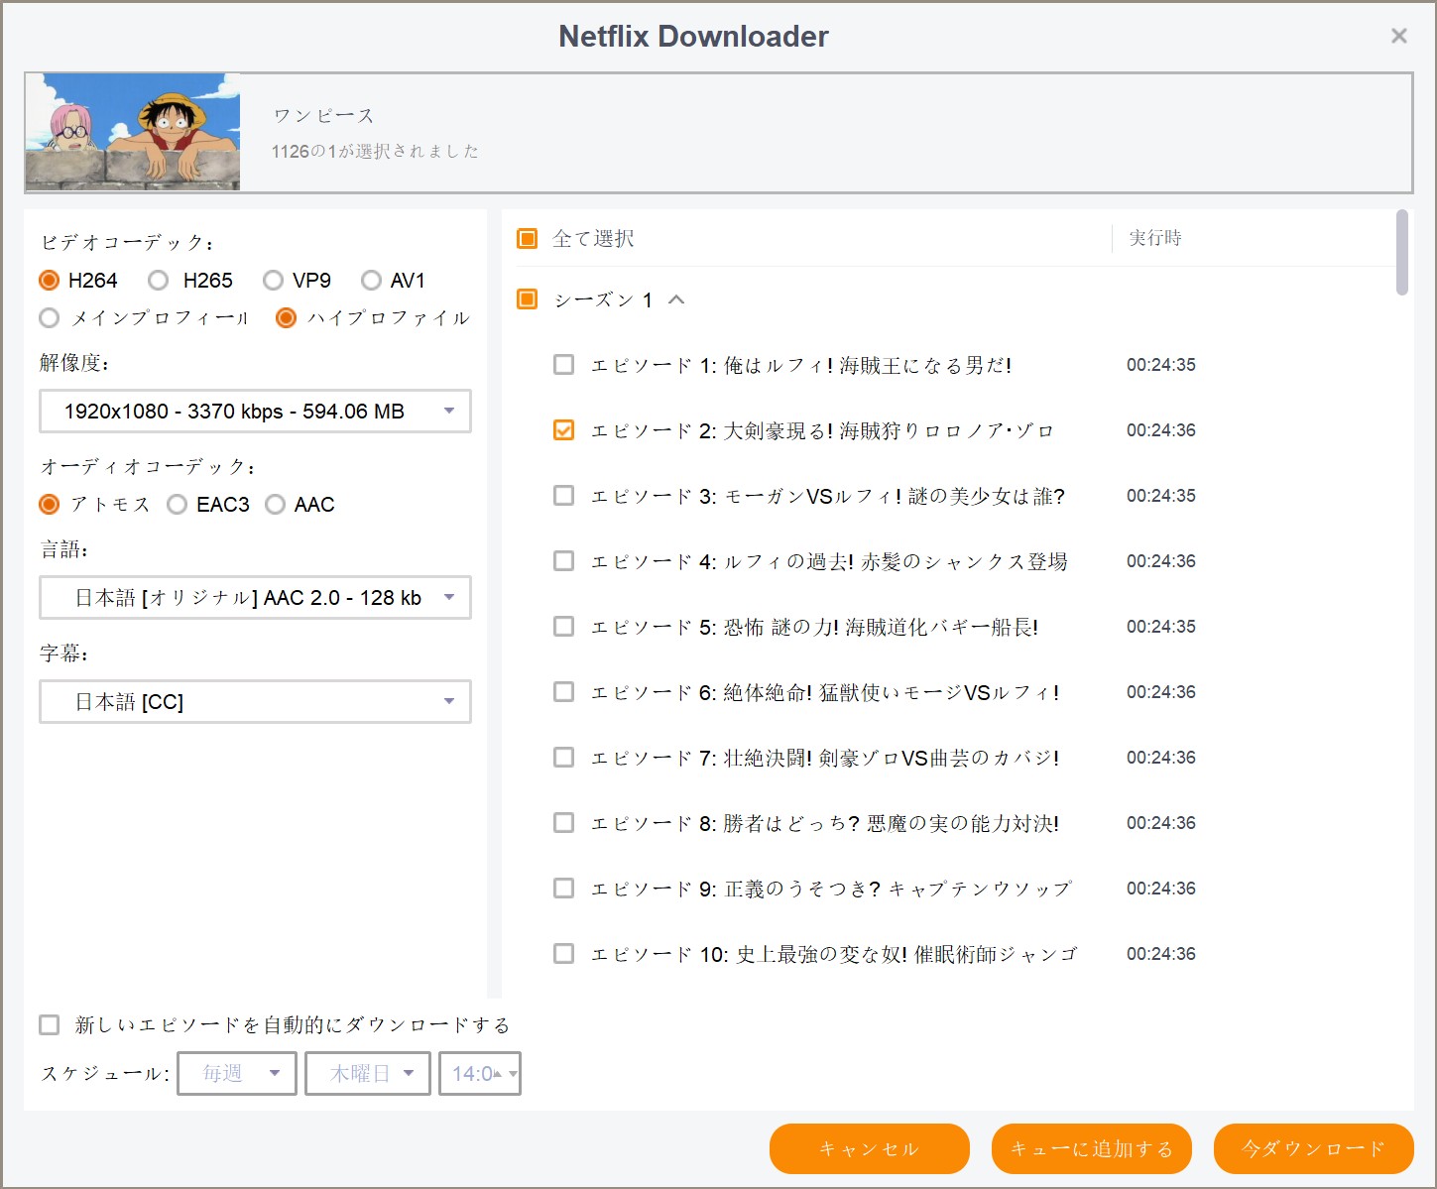Click episode title 俺はルフィ! 海賊王になる男だ!

[868, 365]
